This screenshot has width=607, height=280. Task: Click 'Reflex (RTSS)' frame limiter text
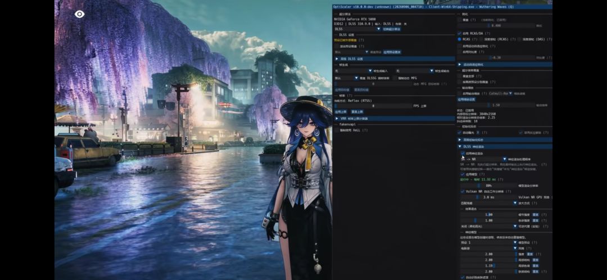(360, 101)
